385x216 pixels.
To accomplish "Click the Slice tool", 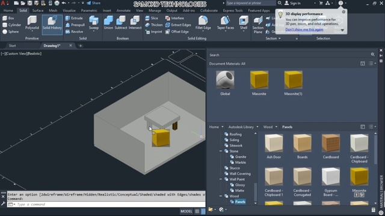I will (x=152, y=18).
